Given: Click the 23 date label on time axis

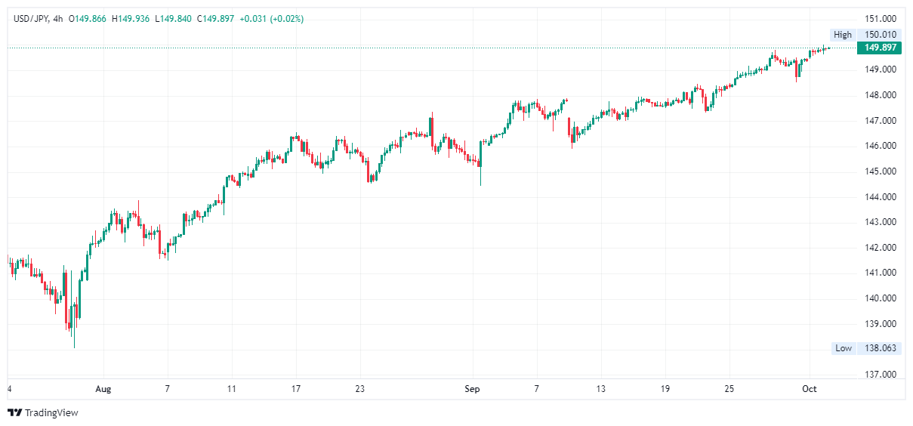Looking at the screenshot, I should pos(360,390).
